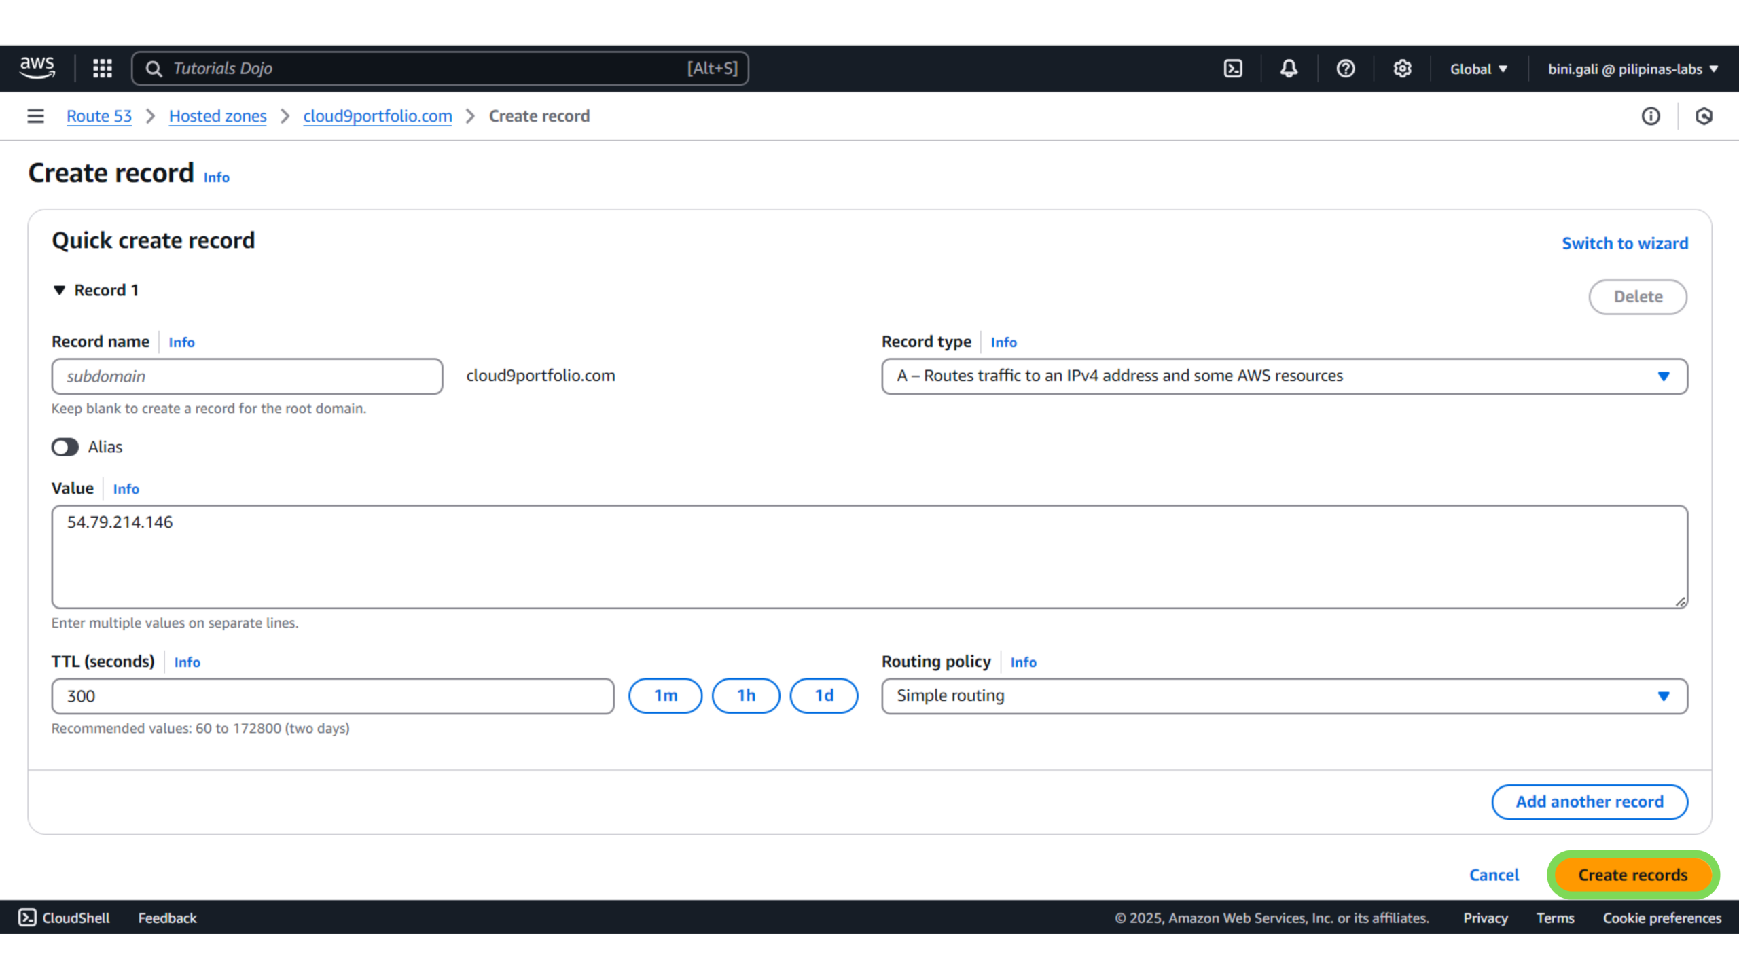Open the Record type dropdown
1739x978 pixels.
(x=1284, y=376)
